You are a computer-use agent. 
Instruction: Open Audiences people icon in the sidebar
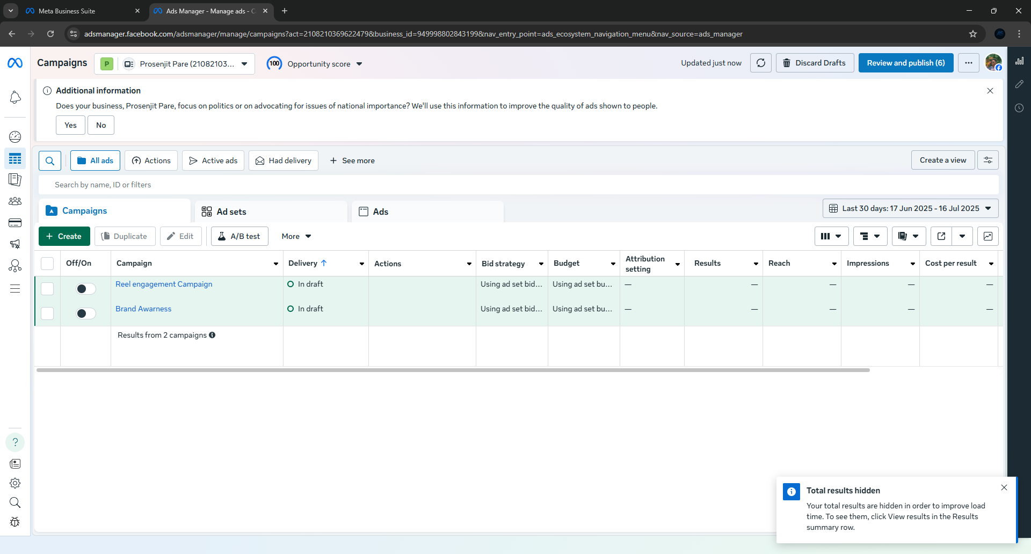pyautogui.click(x=15, y=201)
